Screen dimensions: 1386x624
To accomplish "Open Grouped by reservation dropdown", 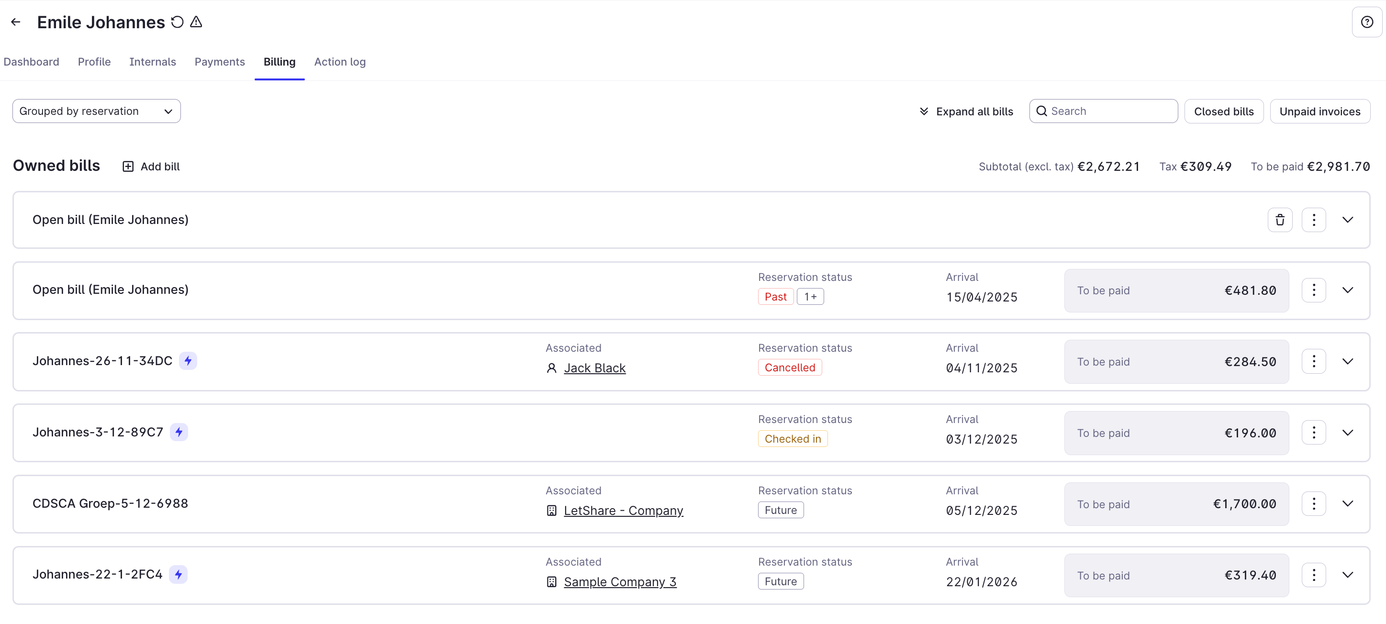I will tap(96, 111).
